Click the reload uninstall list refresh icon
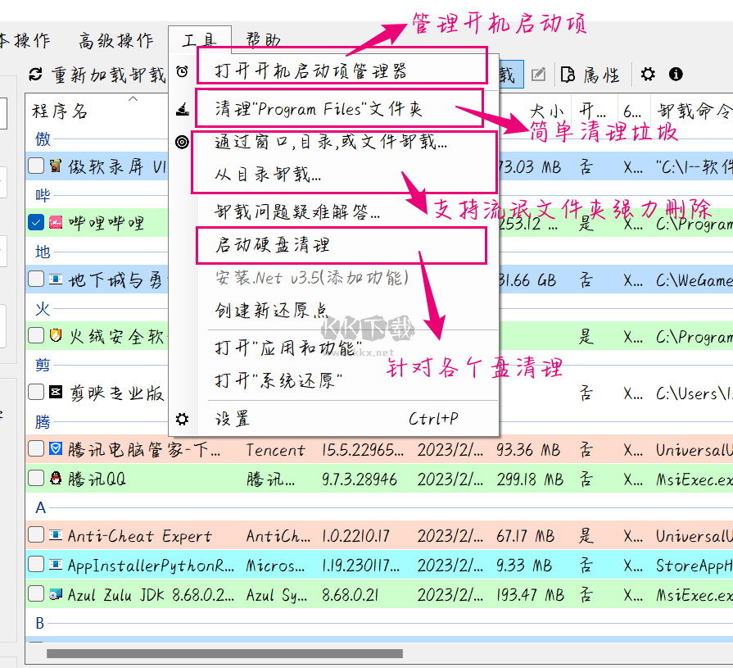The image size is (733, 668). pyautogui.click(x=34, y=75)
